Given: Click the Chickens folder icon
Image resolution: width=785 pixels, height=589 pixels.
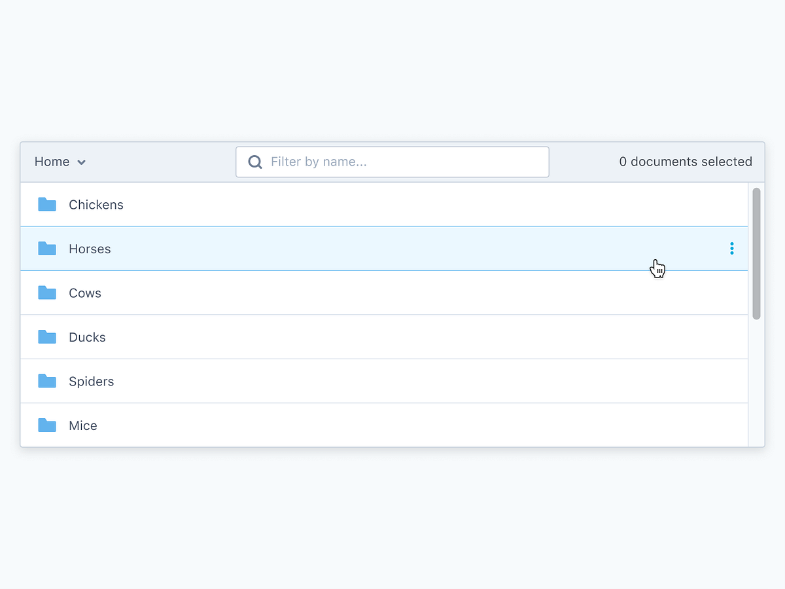Looking at the screenshot, I should tap(46, 204).
